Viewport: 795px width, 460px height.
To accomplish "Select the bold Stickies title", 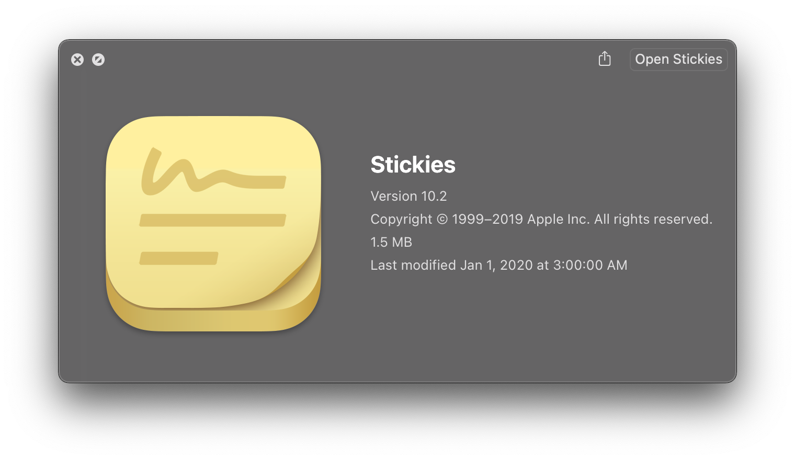I will tap(413, 165).
